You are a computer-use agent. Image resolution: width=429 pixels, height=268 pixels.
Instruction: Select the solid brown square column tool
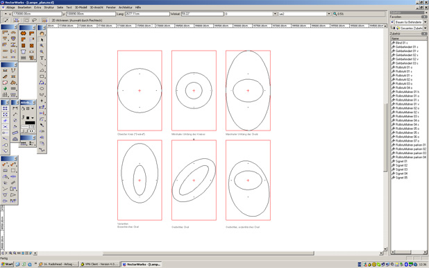pyautogui.click(x=24, y=45)
